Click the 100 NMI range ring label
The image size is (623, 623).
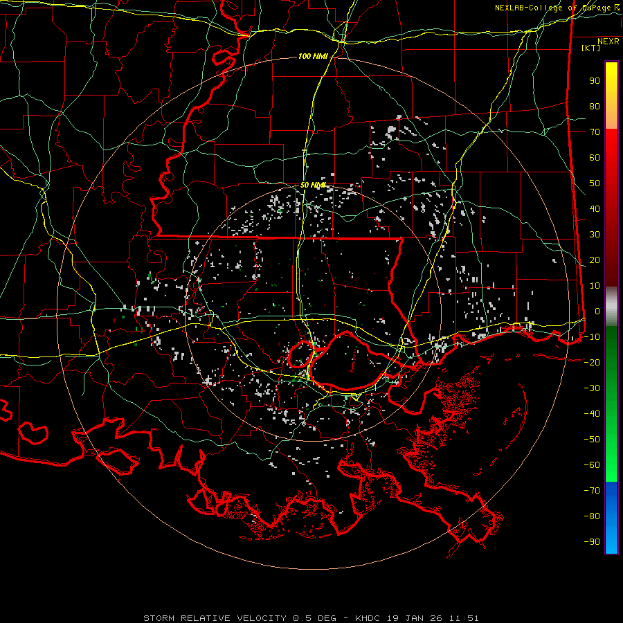[x=313, y=57]
